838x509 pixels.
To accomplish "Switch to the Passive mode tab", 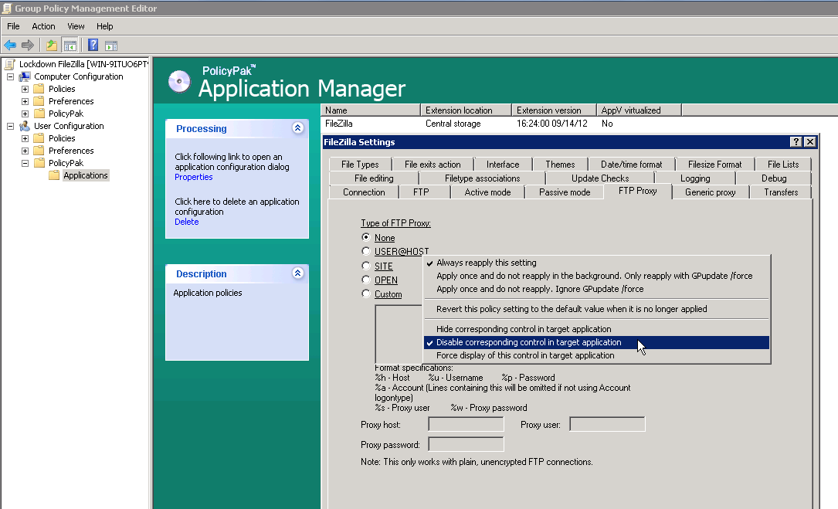I will pyautogui.click(x=565, y=192).
